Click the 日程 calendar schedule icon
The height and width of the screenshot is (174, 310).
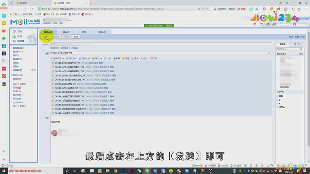tap(152, 58)
